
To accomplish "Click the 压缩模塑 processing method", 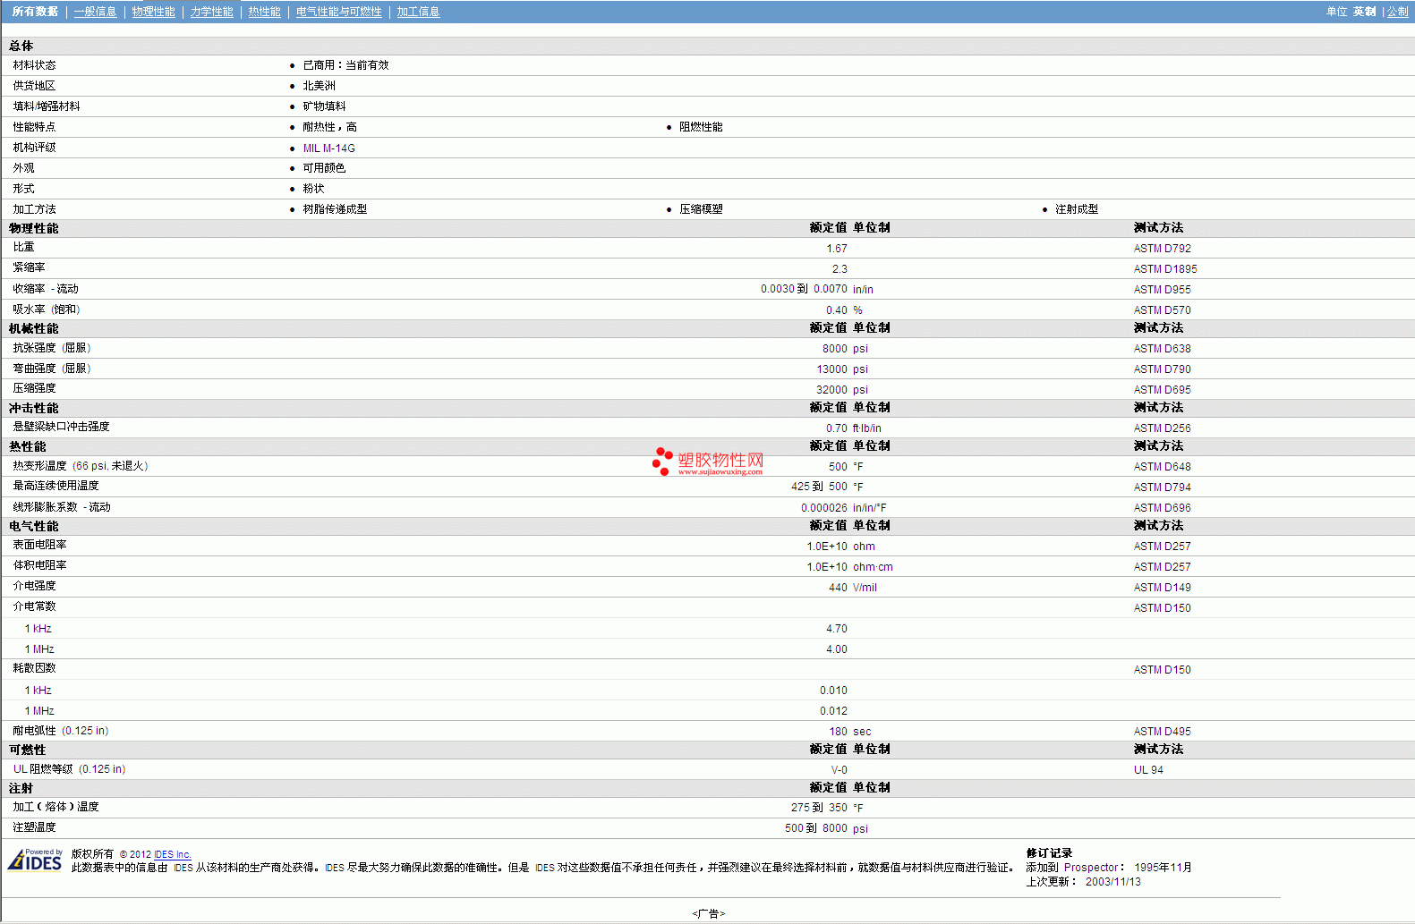I will click(x=701, y=209).
